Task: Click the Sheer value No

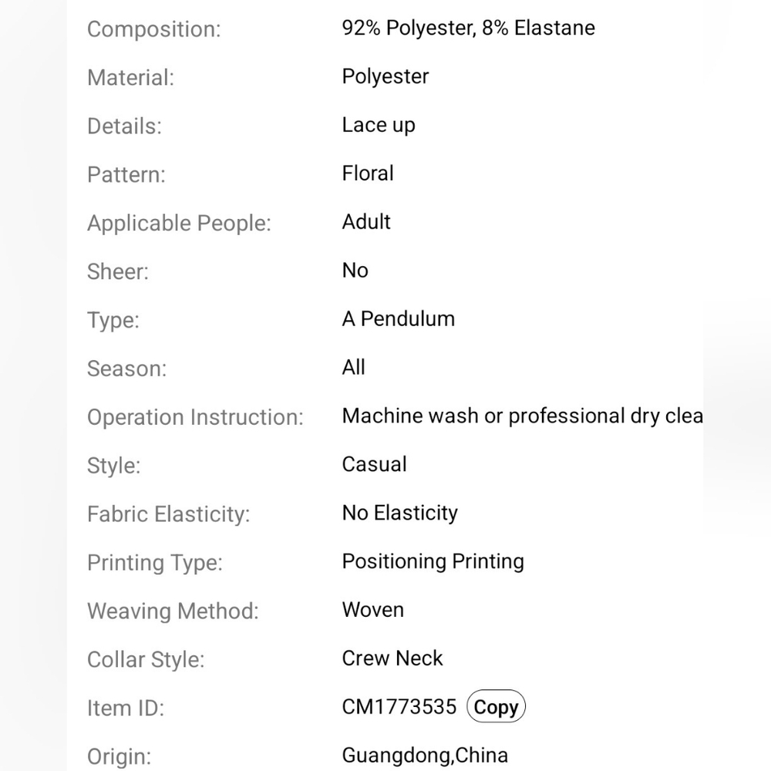Action: (x=355, y=270)
